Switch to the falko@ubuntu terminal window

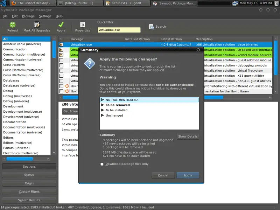click(80, 3)
